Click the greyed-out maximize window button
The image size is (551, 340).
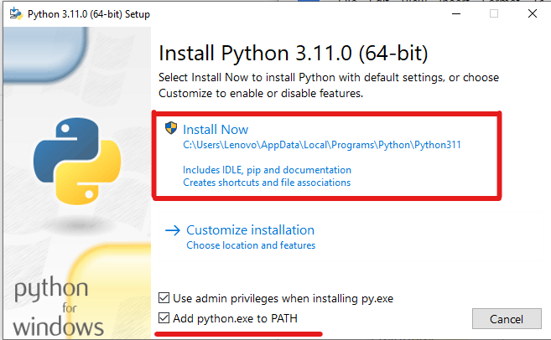pos(493,13)
